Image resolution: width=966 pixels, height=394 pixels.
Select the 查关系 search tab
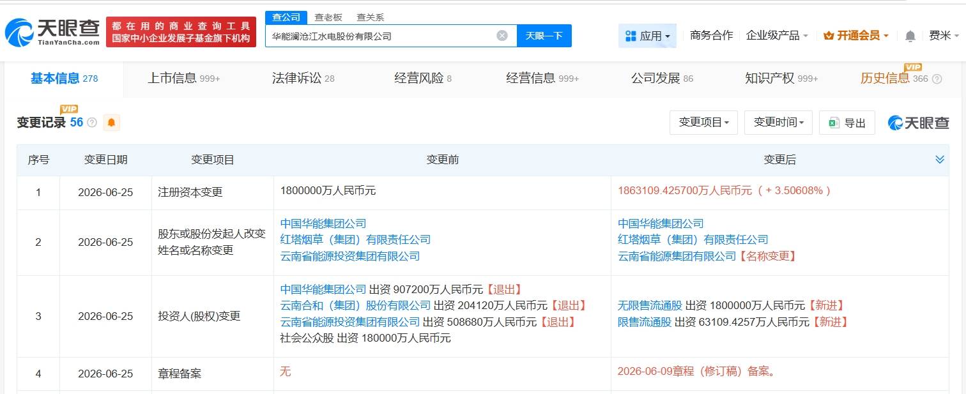370,17
